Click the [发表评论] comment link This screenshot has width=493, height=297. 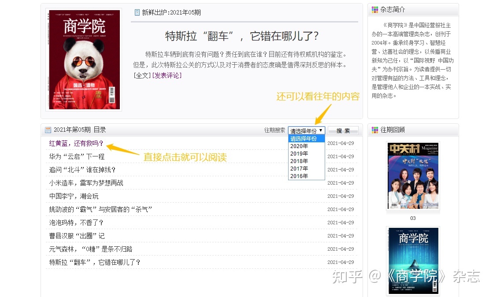click(167, 75)
